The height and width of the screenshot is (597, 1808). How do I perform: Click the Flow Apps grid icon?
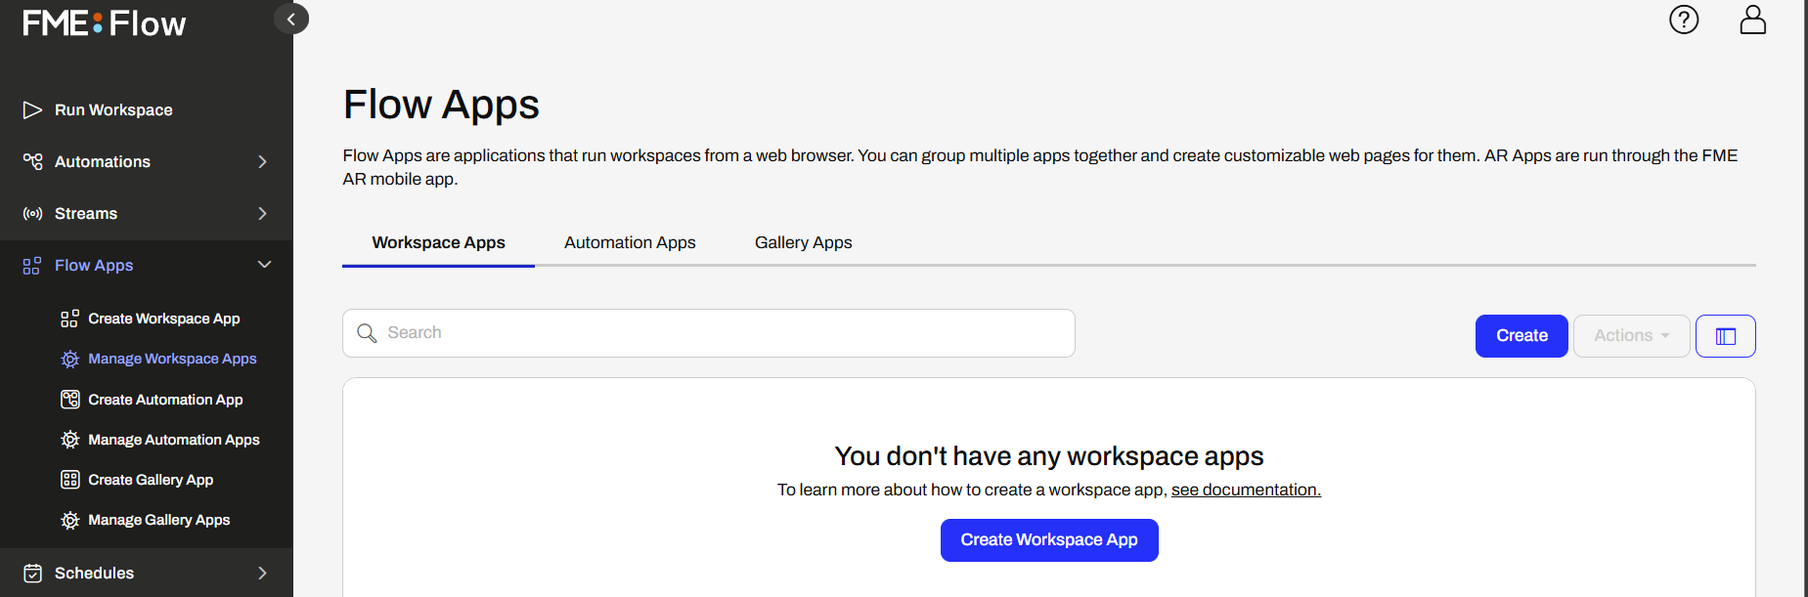coord(32,265)
